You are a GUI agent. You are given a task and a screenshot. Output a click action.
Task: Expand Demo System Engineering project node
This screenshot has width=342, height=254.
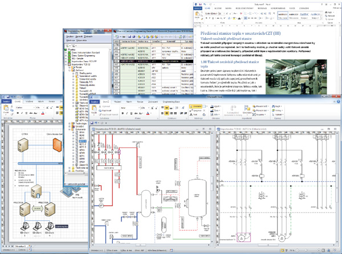point(66,56)
